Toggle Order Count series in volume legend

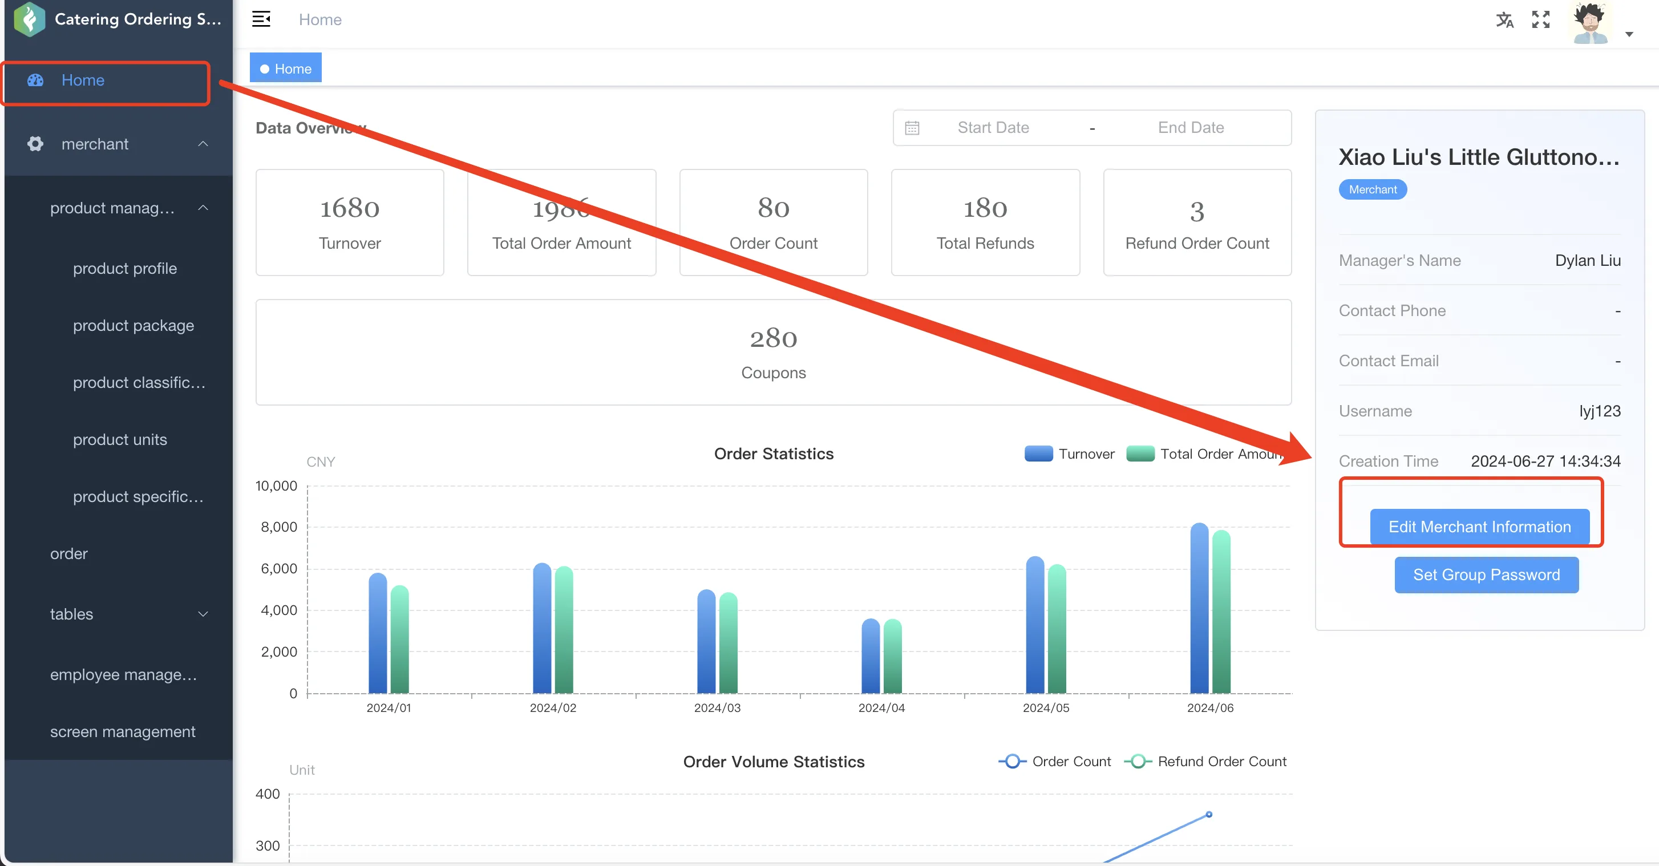(1055, 762)
